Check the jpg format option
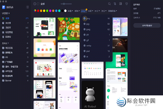This screenshot has width=163, height=109. pyautogui.click(x=85, y=24)
